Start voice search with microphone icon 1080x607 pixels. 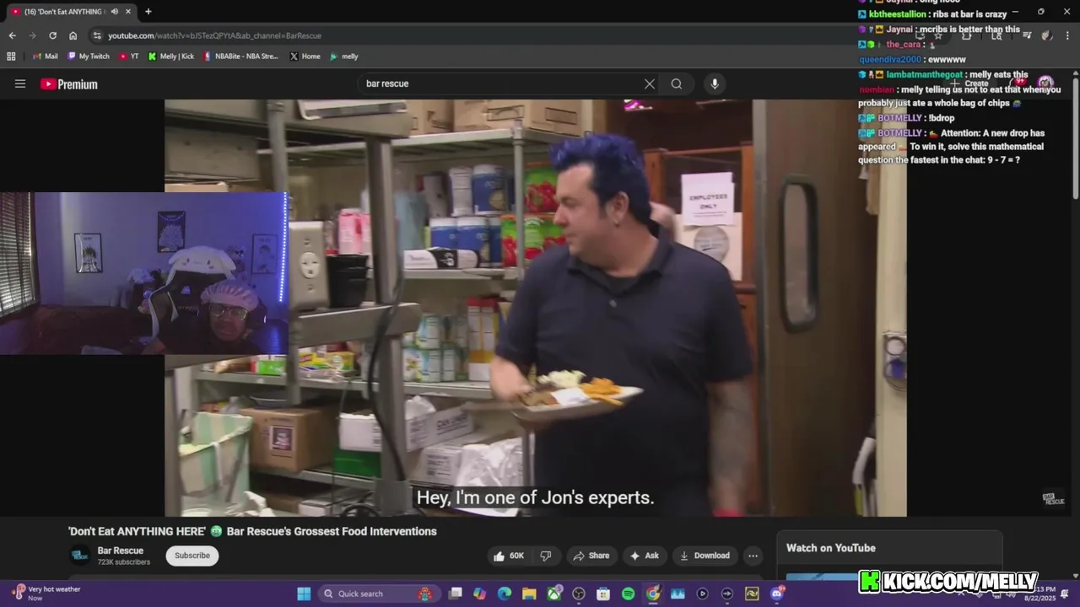tap(715, 83)
